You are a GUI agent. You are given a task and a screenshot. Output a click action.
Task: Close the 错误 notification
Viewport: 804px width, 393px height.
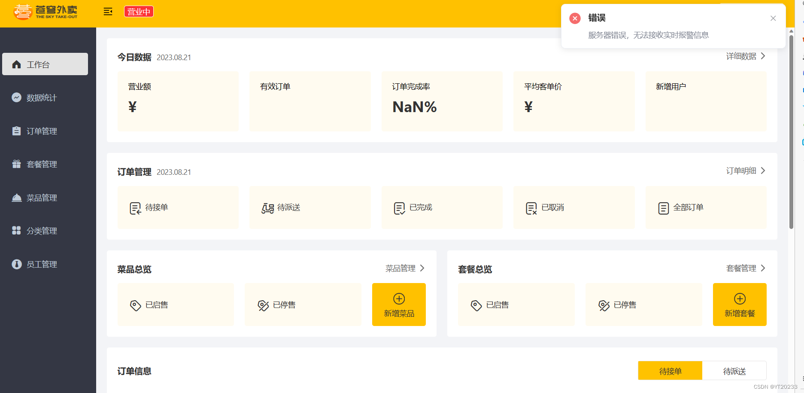[x=773, y=18]
